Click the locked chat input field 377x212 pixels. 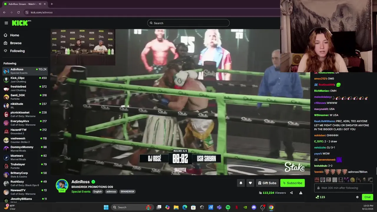344,188
